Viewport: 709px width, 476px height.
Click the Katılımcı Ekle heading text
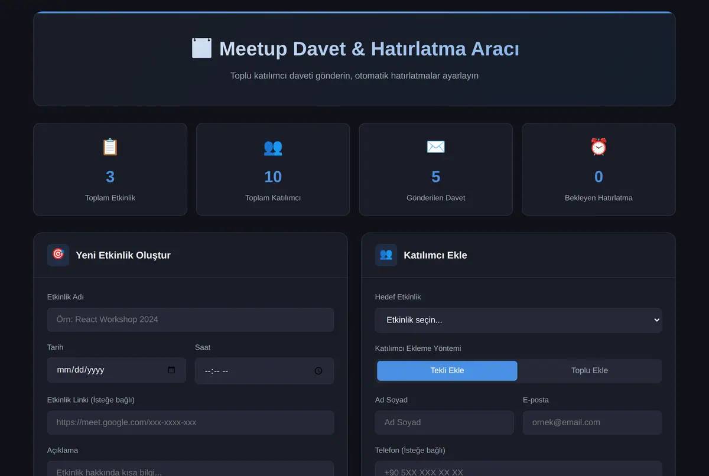435,255
